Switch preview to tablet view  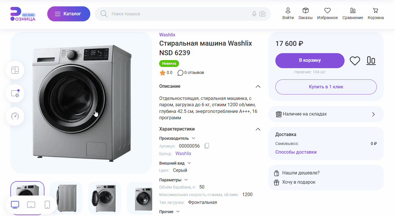point(31,205)
